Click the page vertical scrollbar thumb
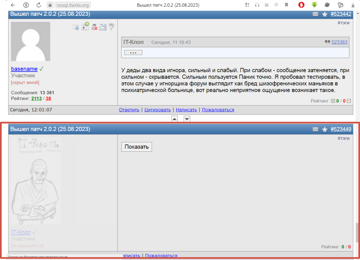 pyautogui.click(x=357, y=232)
